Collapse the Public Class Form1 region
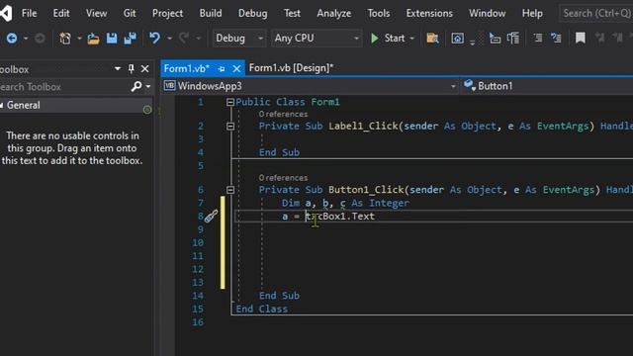The image size is (633, 356). click(x=230, y=102)
